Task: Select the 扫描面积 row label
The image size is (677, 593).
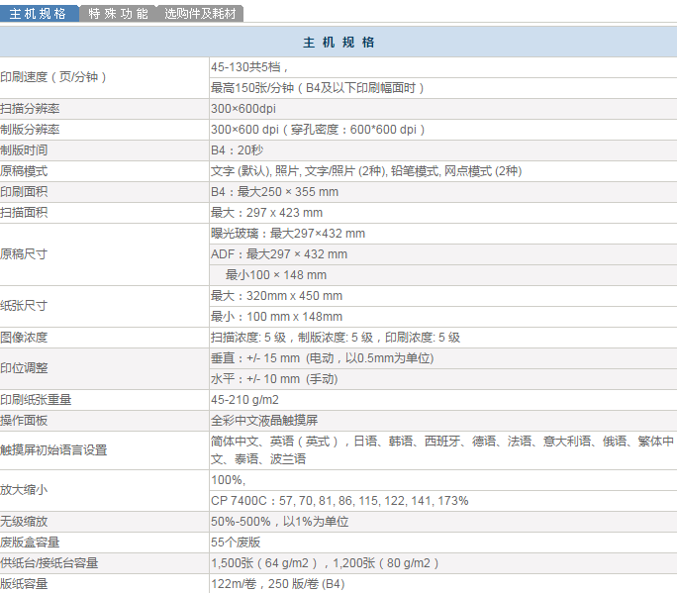Action: (x=24, y=213)
